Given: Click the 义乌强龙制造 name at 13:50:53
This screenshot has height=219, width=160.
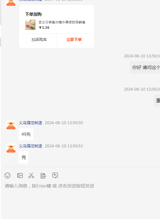Looking at the screenshot, I should tap(30, 146).
